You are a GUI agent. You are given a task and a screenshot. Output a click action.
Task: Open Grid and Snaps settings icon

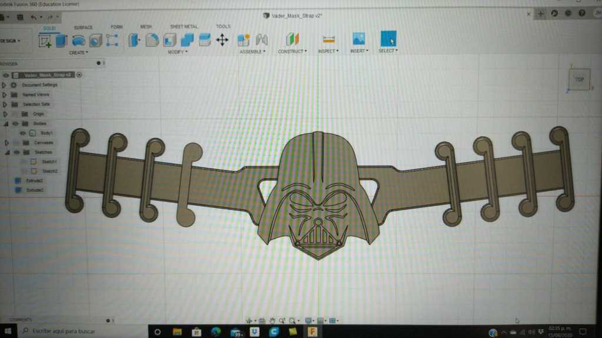point(320,320)
